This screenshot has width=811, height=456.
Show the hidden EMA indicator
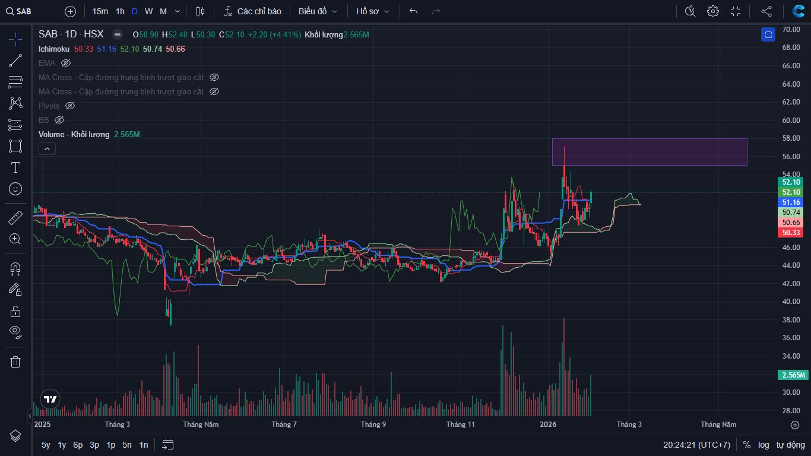[x=66, y=63]
